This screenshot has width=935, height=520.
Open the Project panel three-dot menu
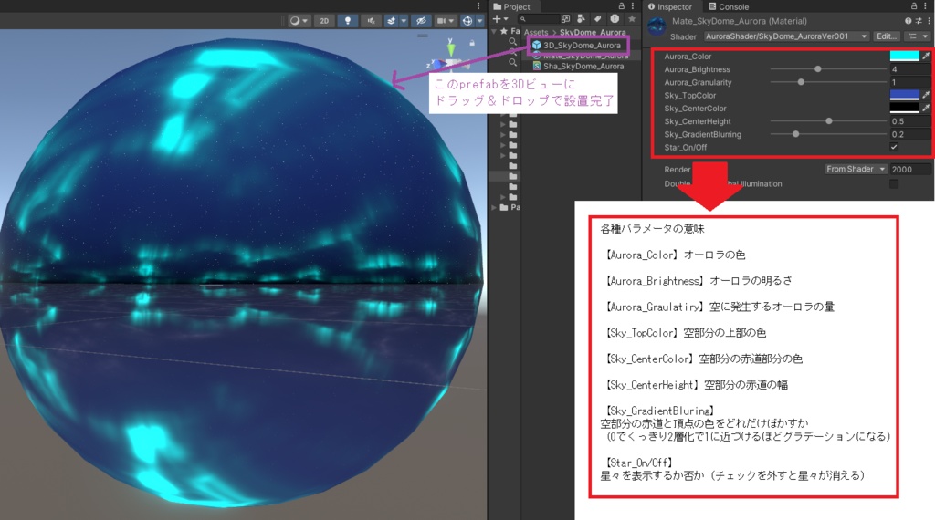click(633, 6)
